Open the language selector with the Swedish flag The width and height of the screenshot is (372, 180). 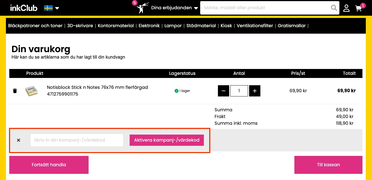click(48, 8)
